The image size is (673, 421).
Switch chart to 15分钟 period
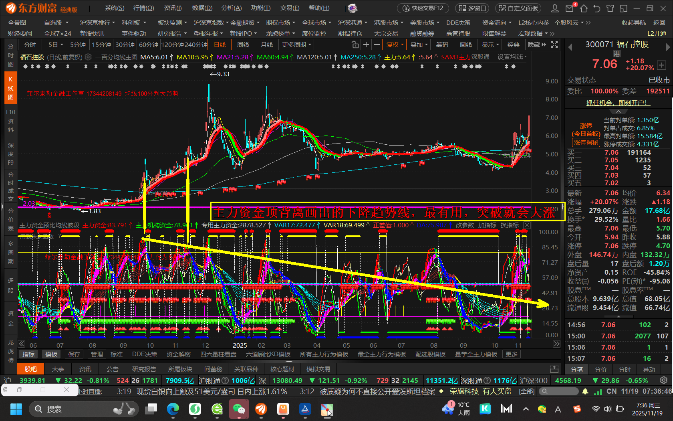coord(101,45)
